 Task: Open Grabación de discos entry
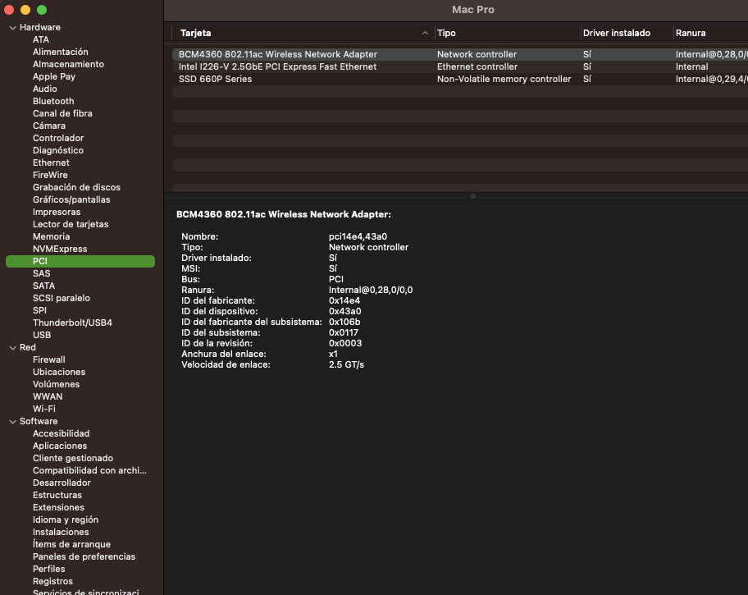click(76, 188)
